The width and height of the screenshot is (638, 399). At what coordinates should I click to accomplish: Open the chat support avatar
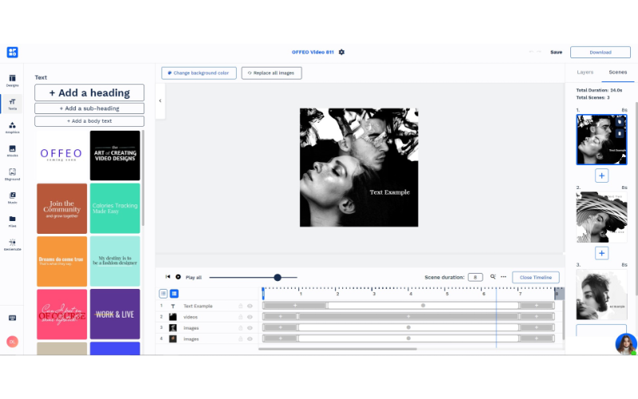coord(626,344)
